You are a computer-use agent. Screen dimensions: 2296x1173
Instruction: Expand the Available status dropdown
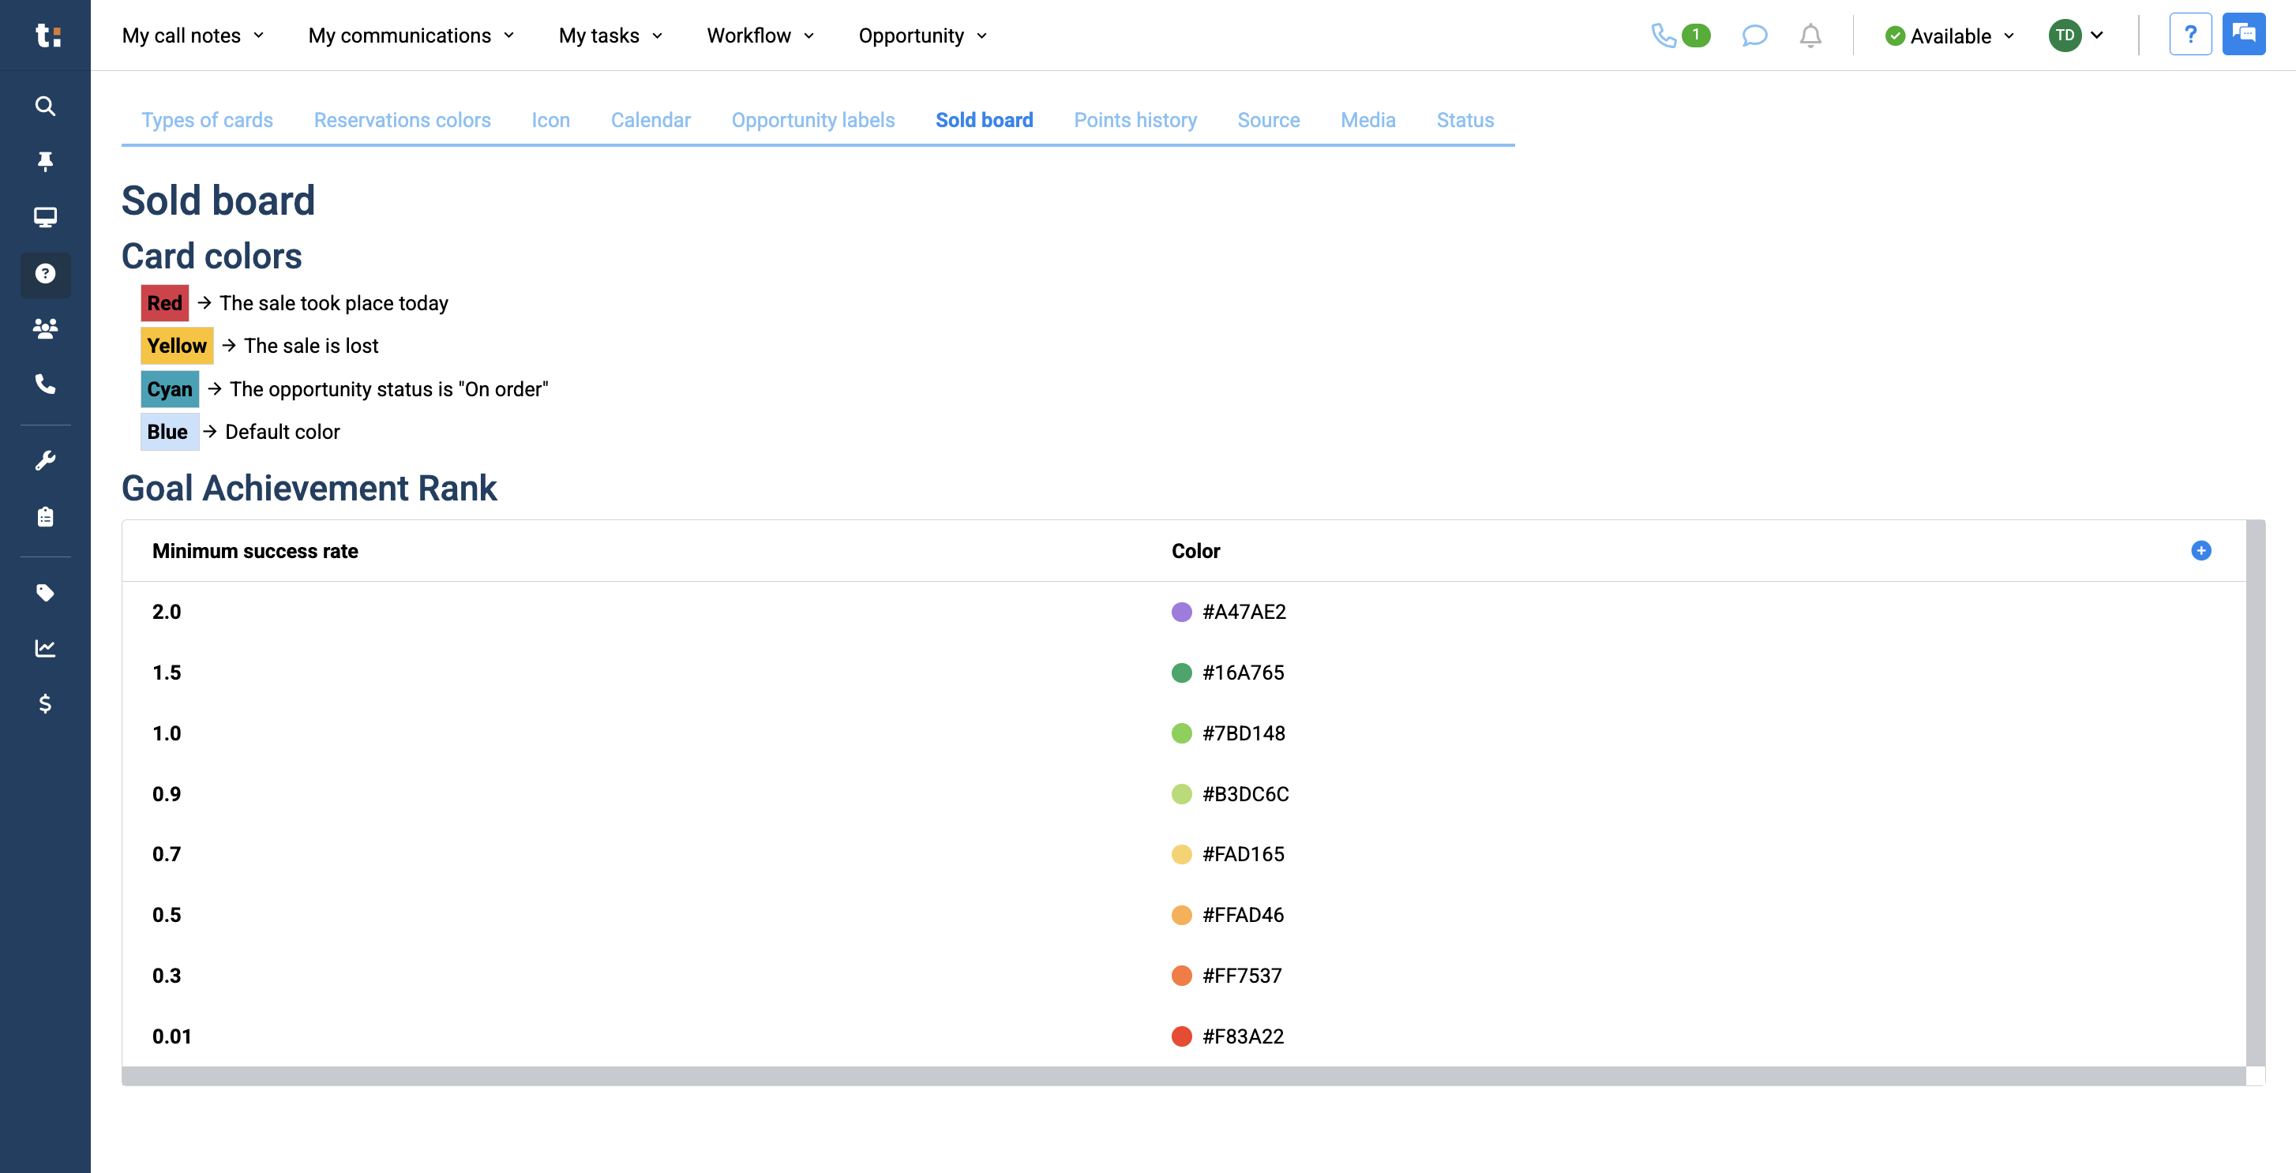(1949, 36)
